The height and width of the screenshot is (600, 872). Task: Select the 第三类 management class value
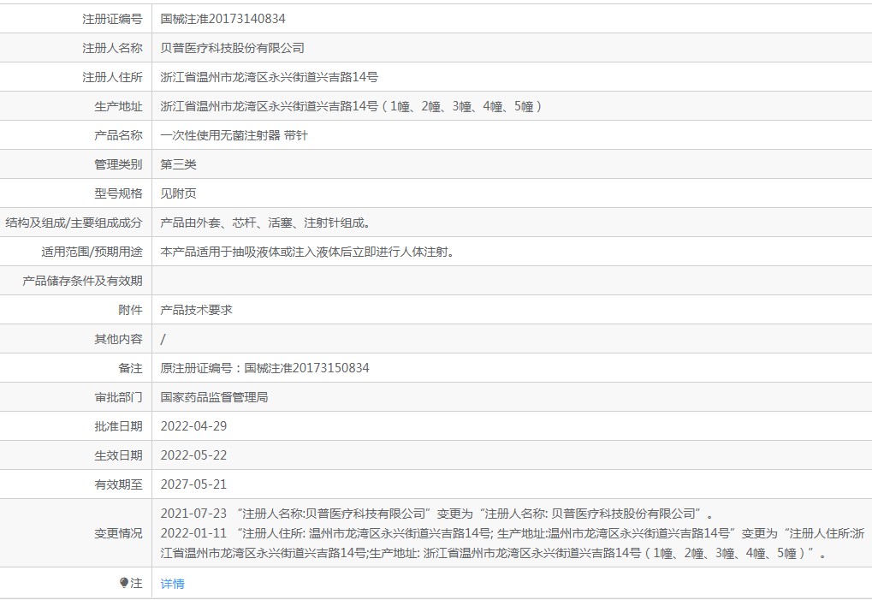click(179, 164)
